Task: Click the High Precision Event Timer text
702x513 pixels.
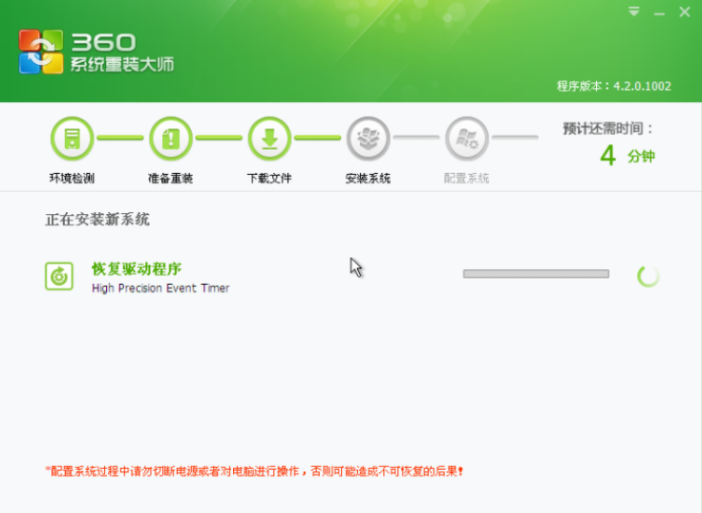Action: coord(160,288)
